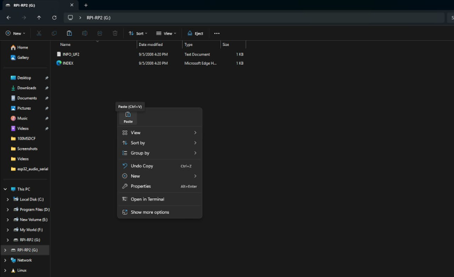
Task: Click the paste clipboard icon in toolbar
Action: tap(69, 33)
